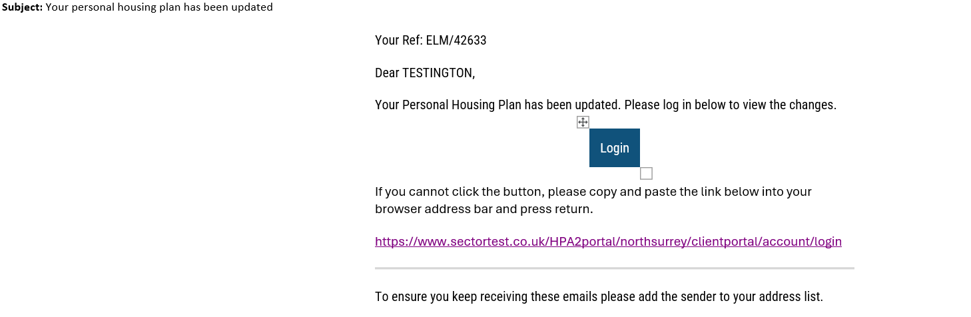Click the table move handle above Login
This screenshot has height=317, width=971.
coord(583,122)
